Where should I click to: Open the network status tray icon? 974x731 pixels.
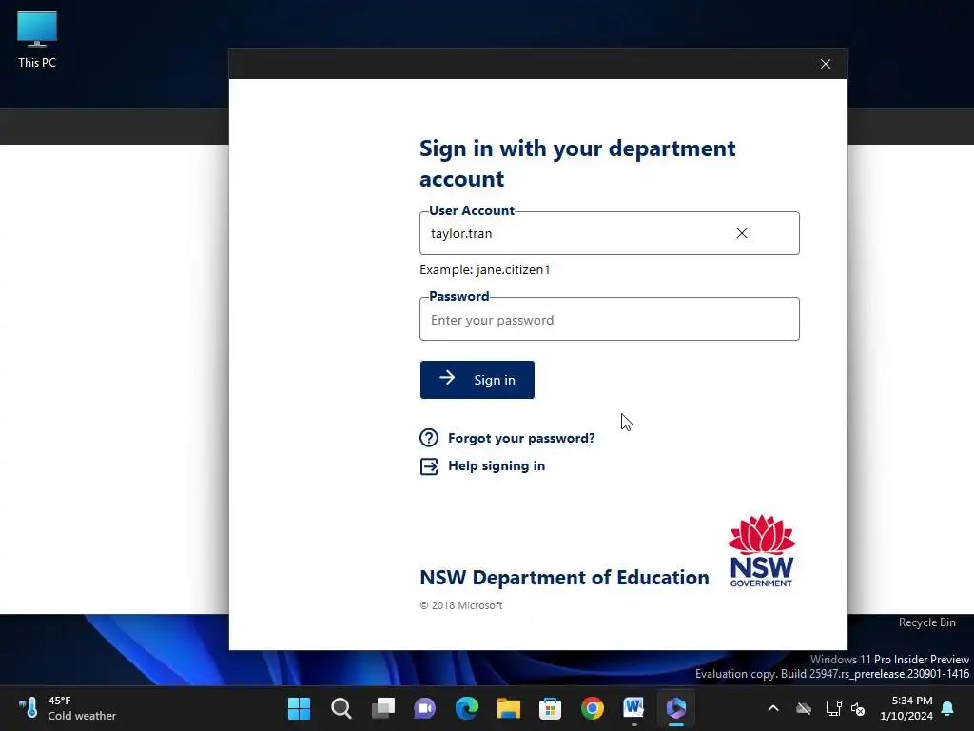833,708
